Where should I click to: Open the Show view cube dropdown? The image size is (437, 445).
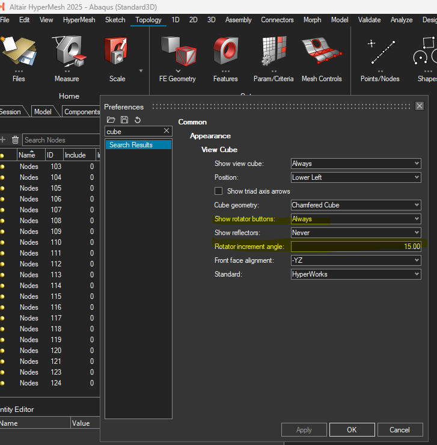click(x=355, y=164)
